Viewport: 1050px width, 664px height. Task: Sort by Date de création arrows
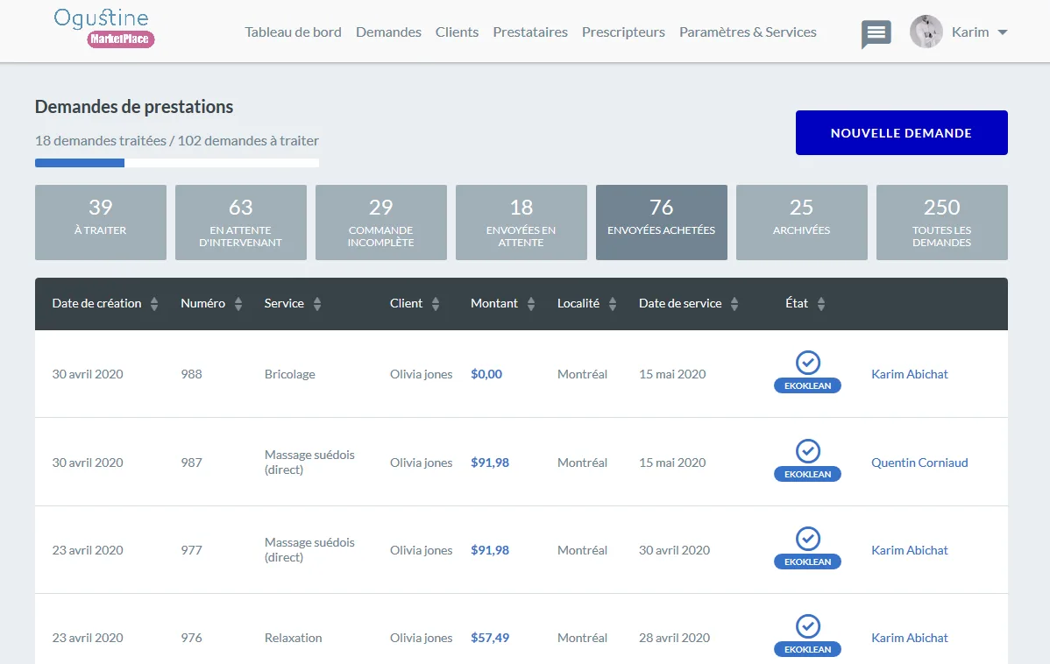pyautogui.click(x=154, y=304)
